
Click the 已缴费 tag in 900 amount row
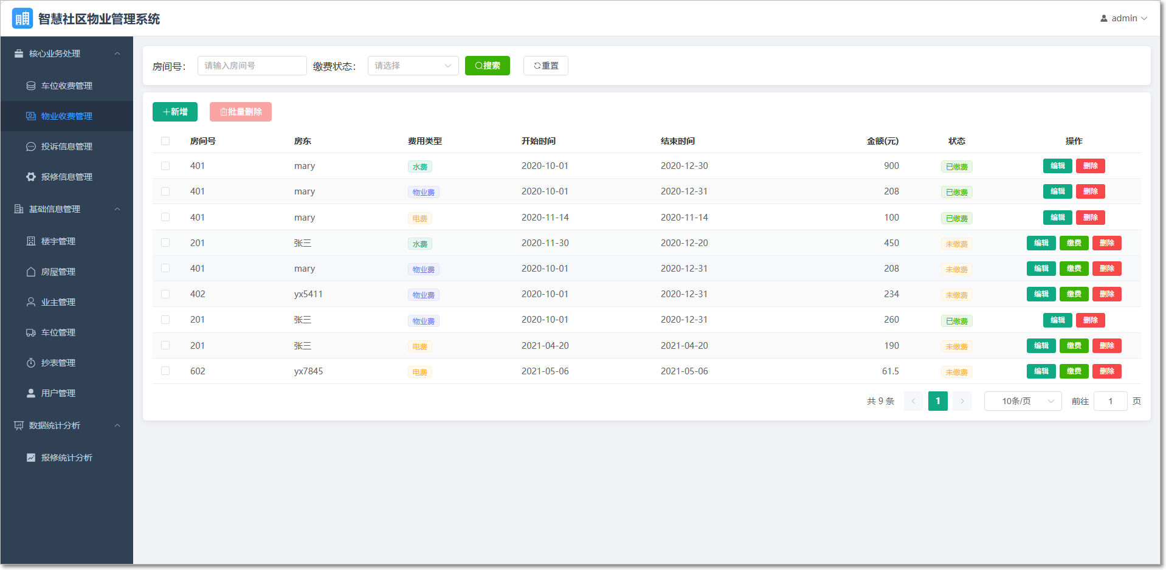coord(957,167)
